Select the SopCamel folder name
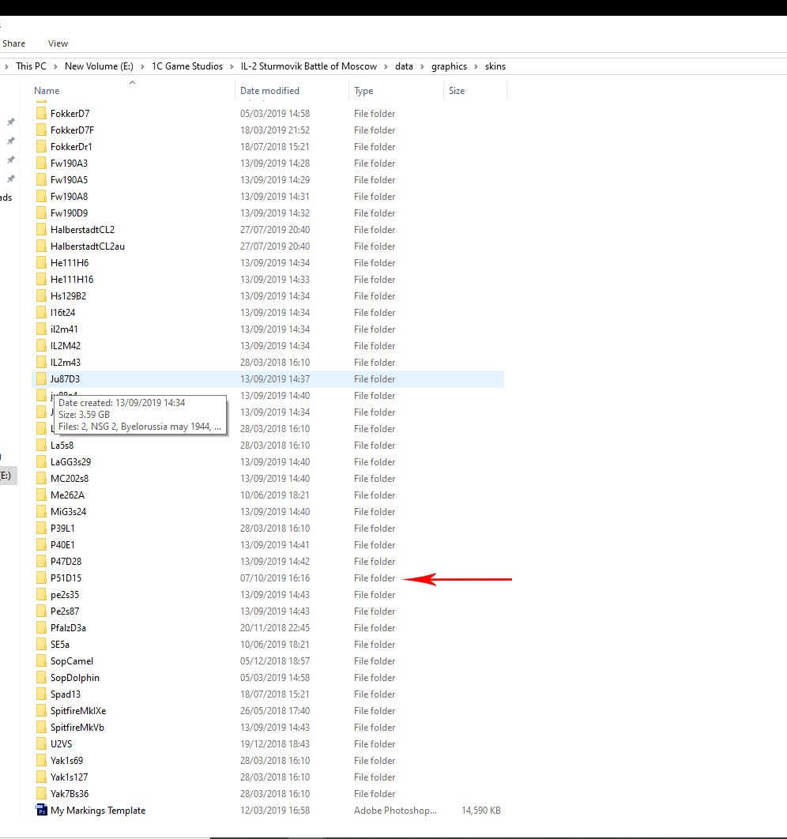787x839 pixels. [x=72, y=660]
